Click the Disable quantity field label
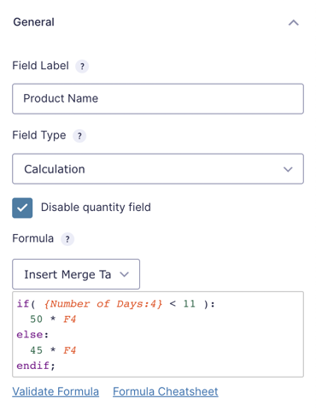 point(96,208)
